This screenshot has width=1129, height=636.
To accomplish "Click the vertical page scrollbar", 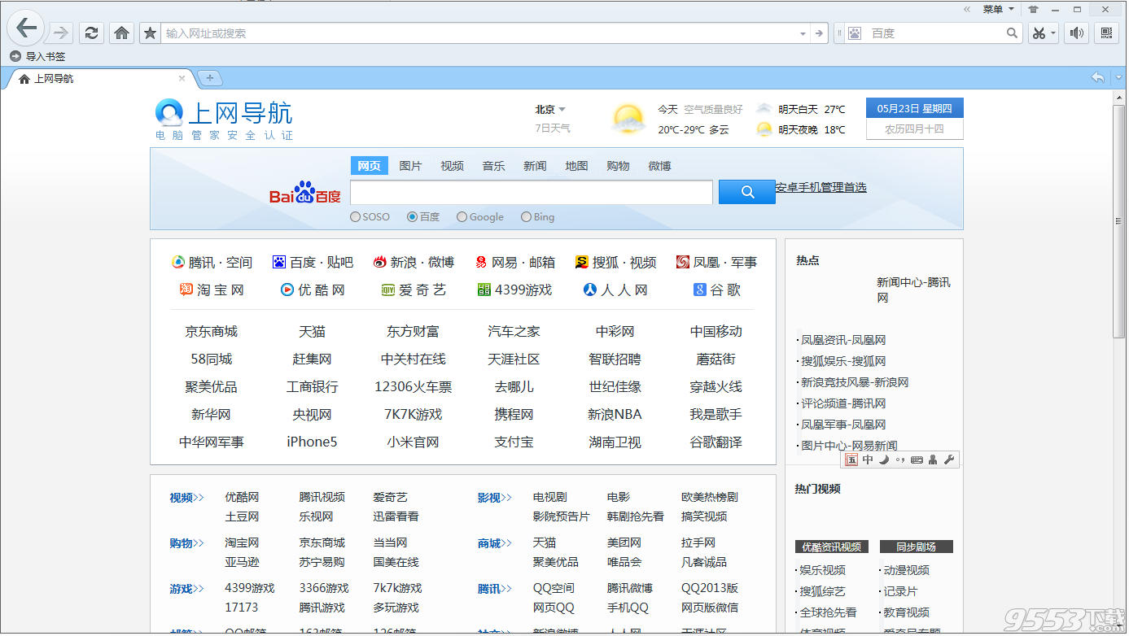I will tap(1120, 220).
